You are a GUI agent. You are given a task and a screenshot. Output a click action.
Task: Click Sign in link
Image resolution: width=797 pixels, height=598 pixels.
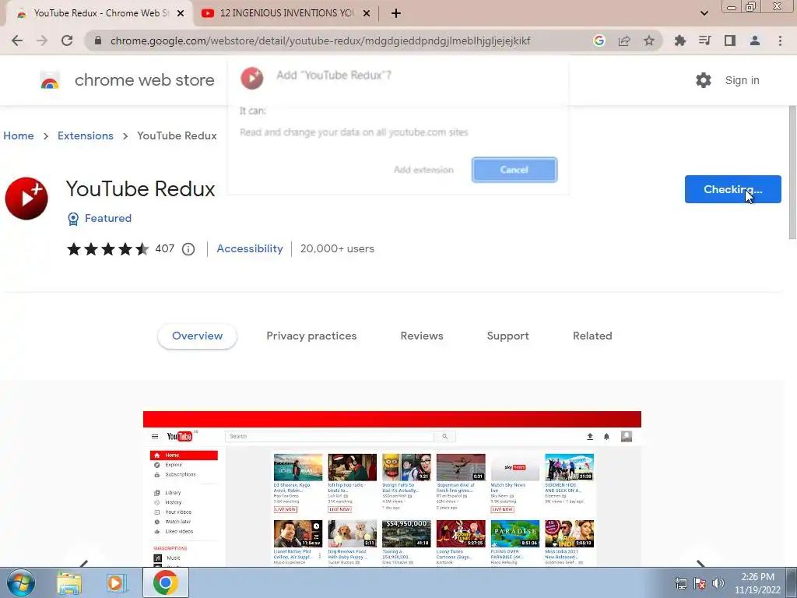point(742,80)
